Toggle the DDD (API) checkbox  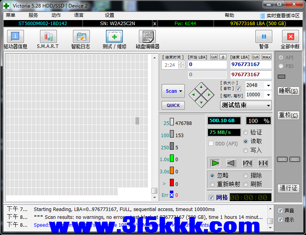click(211, 143)
